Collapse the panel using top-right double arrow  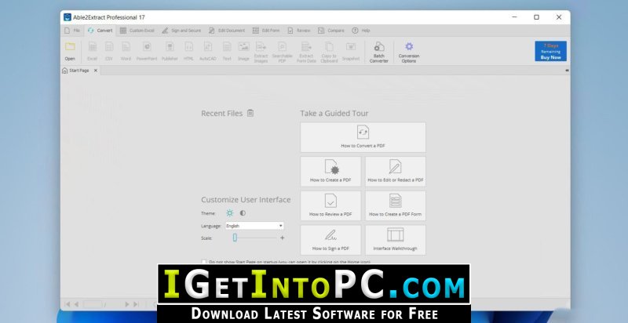click(567, 71)
